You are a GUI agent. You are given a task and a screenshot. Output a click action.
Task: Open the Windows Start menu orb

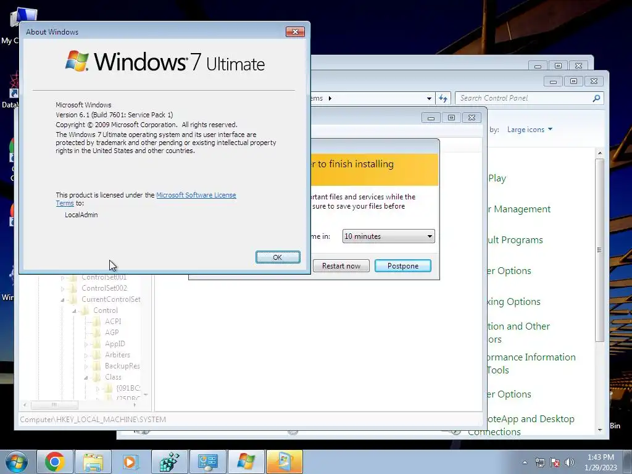pyautogui.click(x=17, y=462)
